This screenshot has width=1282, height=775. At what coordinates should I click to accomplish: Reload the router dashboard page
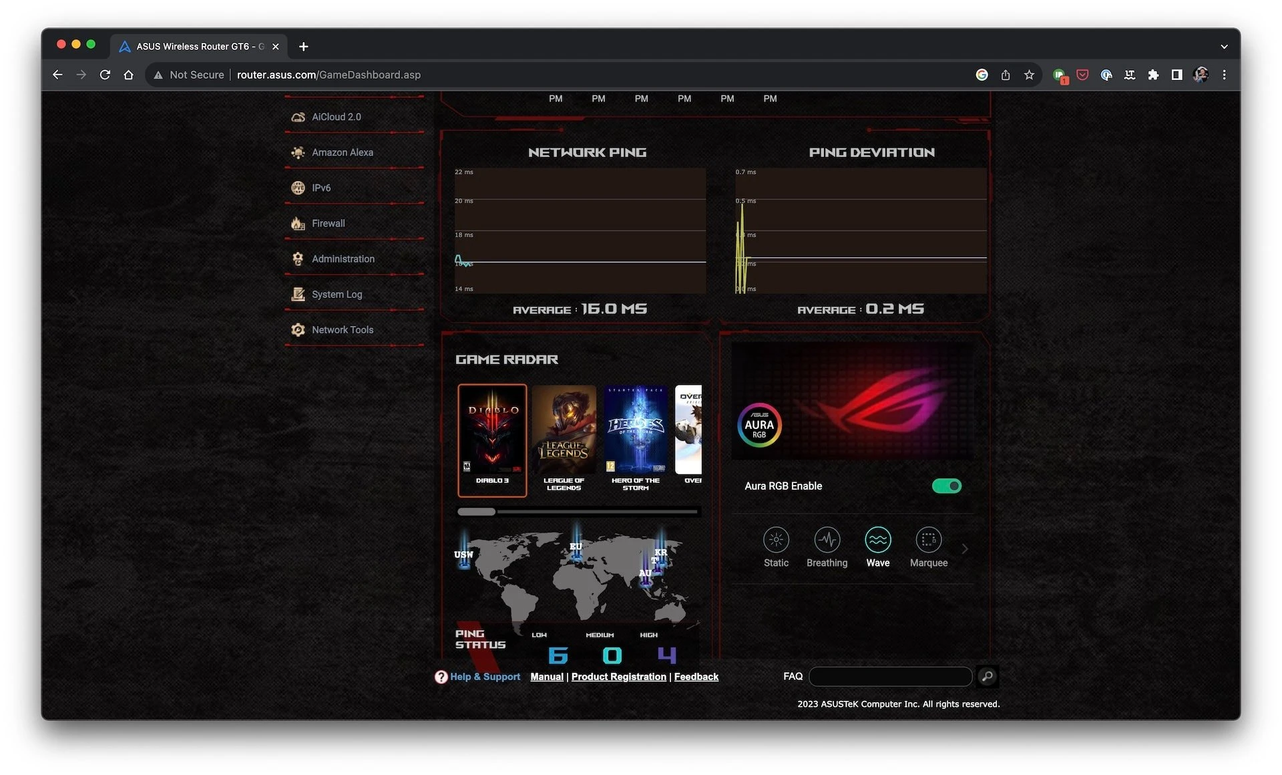(x=105, y=75)
